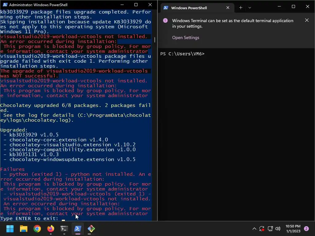This screenshot has height=236, width=315.
Task: Open a new terminal tab
Action: [x=241, y=8]
